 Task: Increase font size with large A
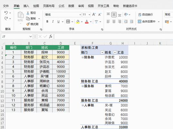pyautogui.click(x=94, y=15)
